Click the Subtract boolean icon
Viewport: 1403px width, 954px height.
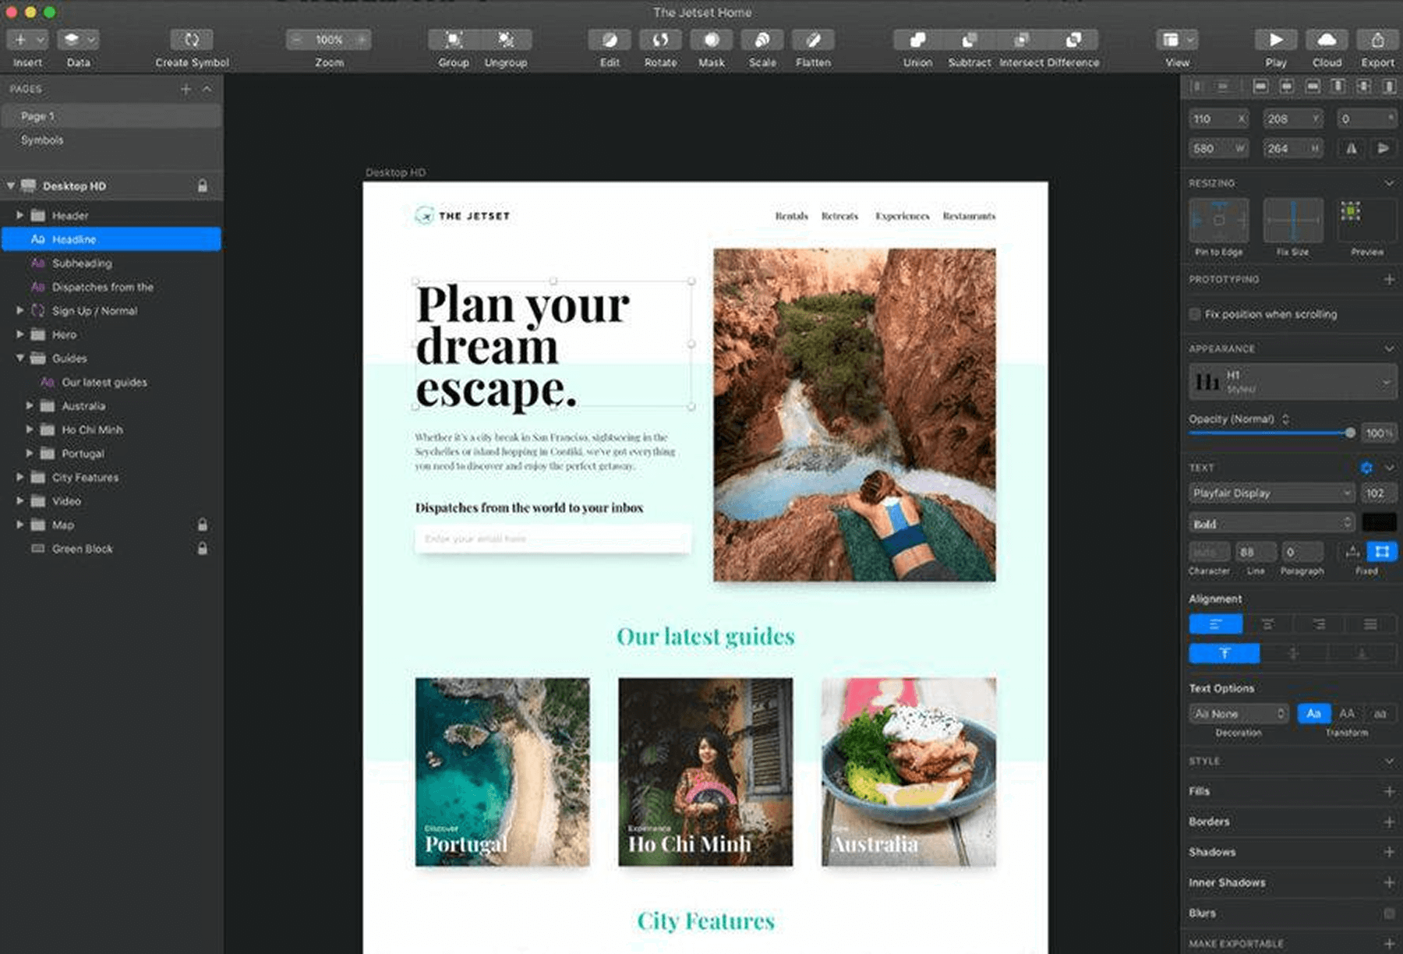pos(968,40)
